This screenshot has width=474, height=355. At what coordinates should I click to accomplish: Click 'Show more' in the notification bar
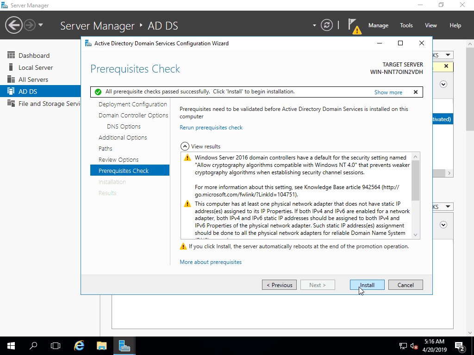point(388,92)
